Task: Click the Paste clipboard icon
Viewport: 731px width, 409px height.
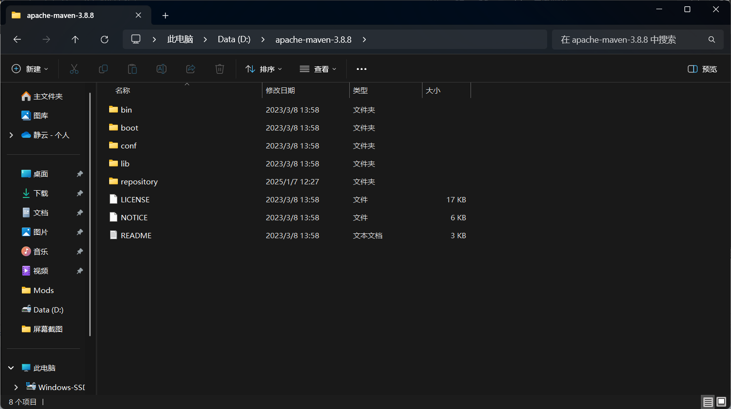Action: (132, 69)
